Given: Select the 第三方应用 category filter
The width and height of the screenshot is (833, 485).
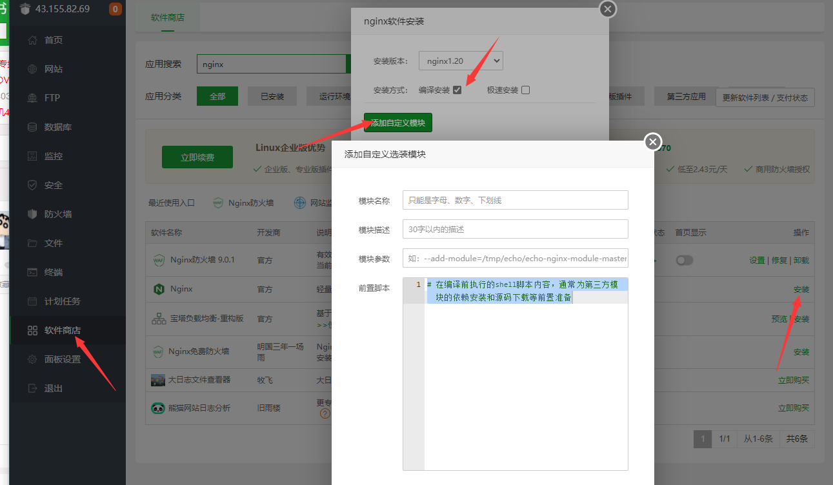Looking at the screenshot, I should tap(686, 97).
